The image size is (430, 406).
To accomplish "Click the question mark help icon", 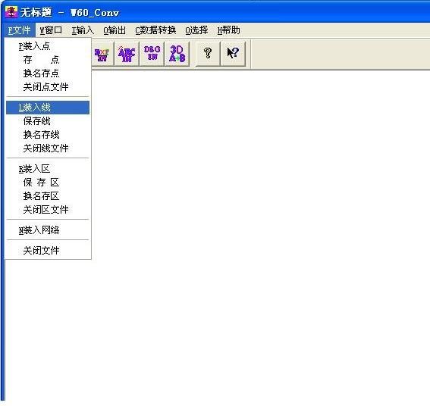I will 208,54.
